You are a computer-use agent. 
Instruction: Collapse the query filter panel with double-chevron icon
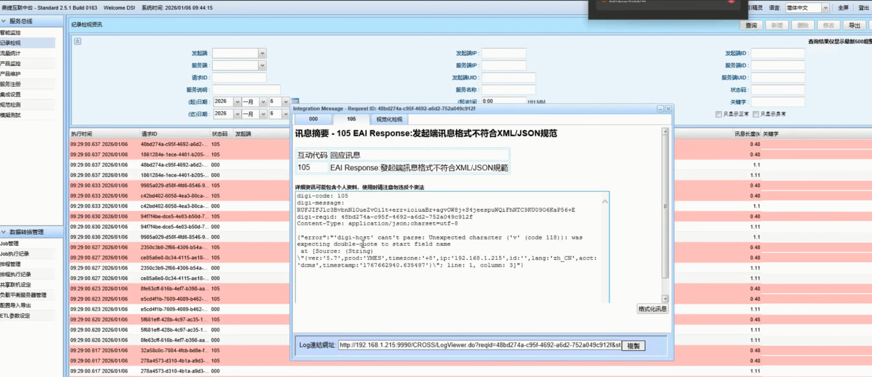pos(78,41)
